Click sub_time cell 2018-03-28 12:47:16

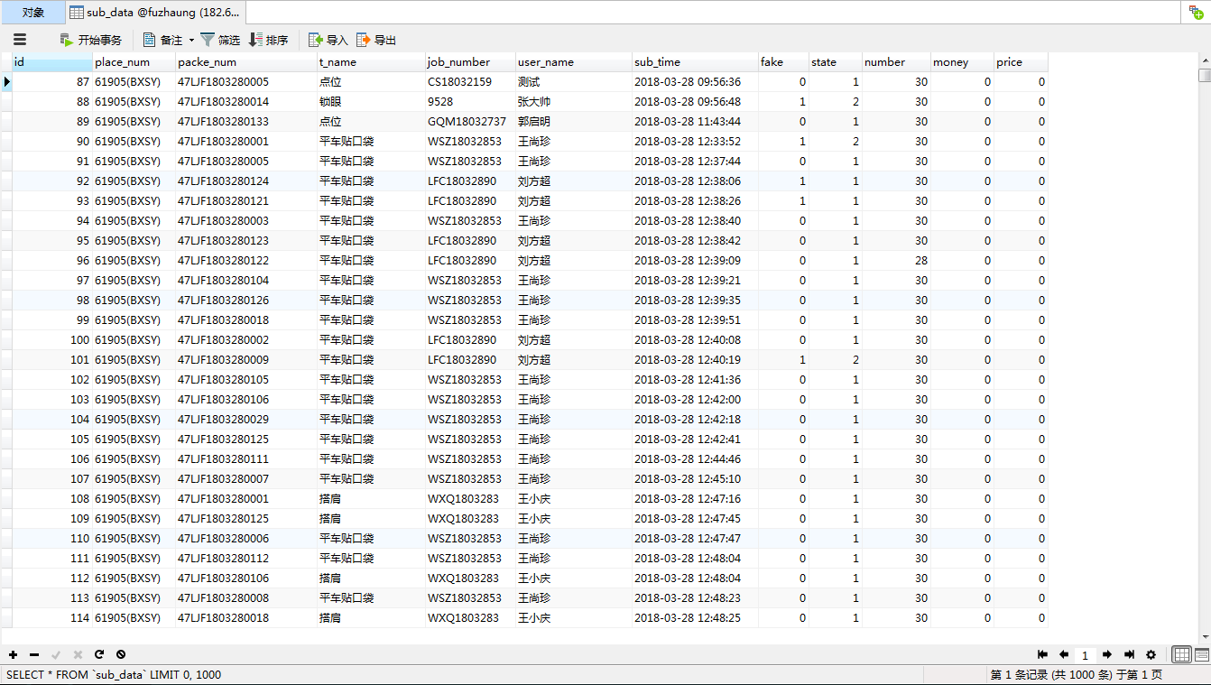[x=695, y=499]
